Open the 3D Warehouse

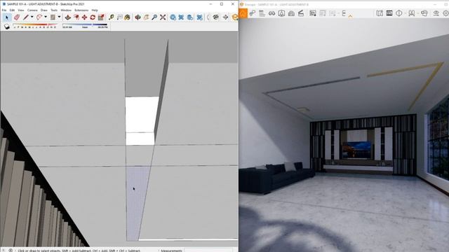tap(173, 17)
